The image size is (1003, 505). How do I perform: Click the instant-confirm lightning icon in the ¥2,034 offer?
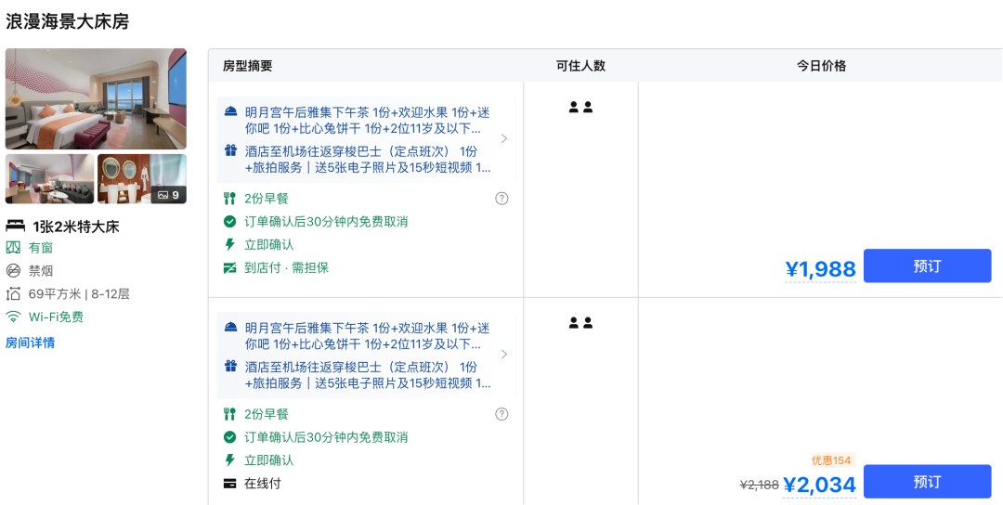230,460
